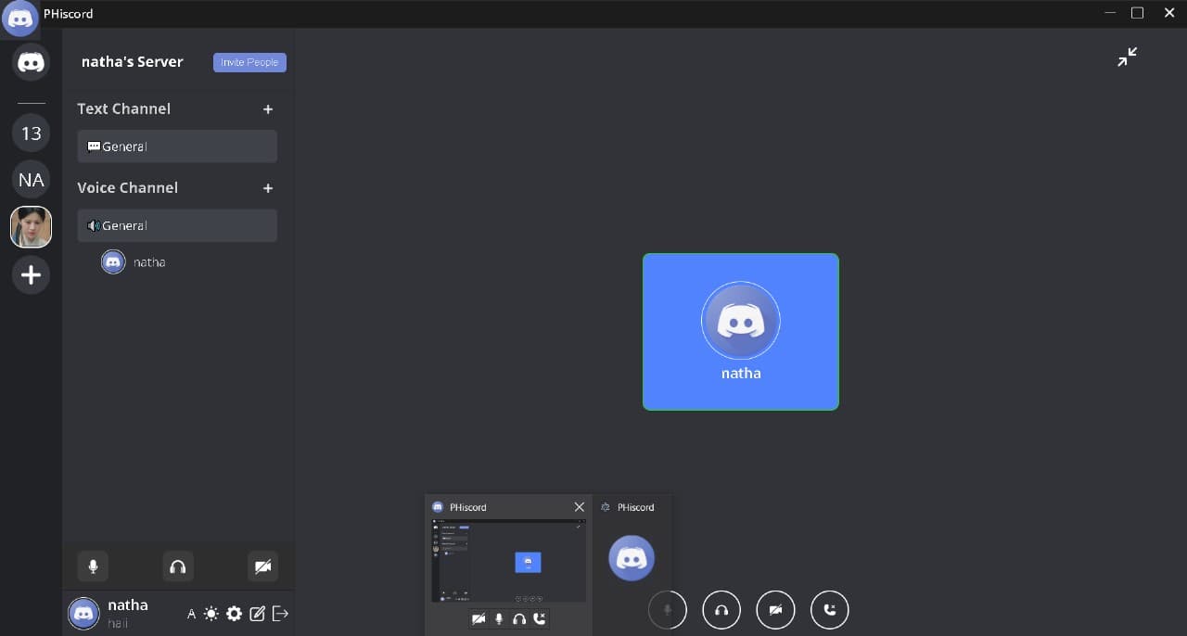Toggle the microphone button in the sidebar panel
This screenshot has height=636, width=1187.
coord(93,566)
